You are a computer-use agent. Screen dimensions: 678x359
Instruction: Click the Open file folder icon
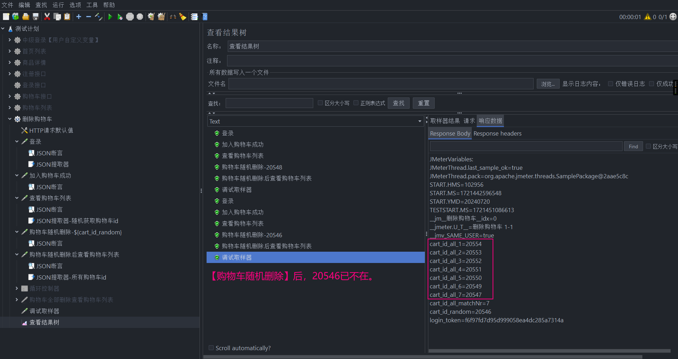pos(25,17)
